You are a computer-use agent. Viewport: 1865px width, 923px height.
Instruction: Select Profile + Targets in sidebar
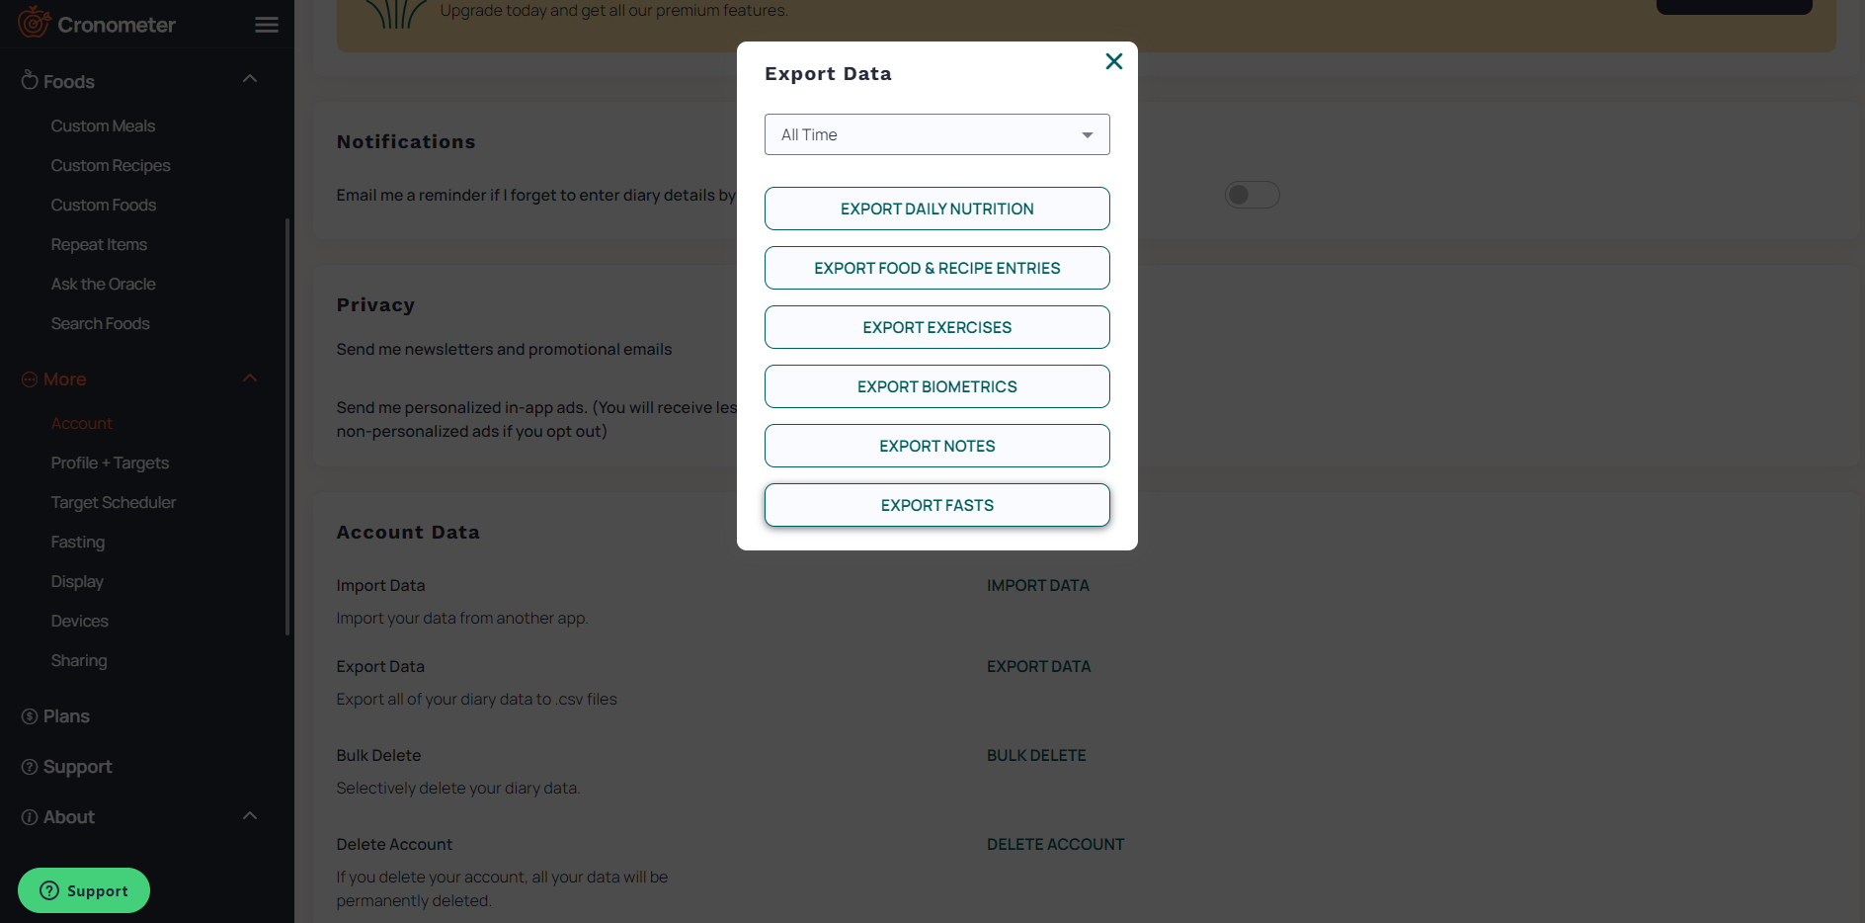pos(110,462)
